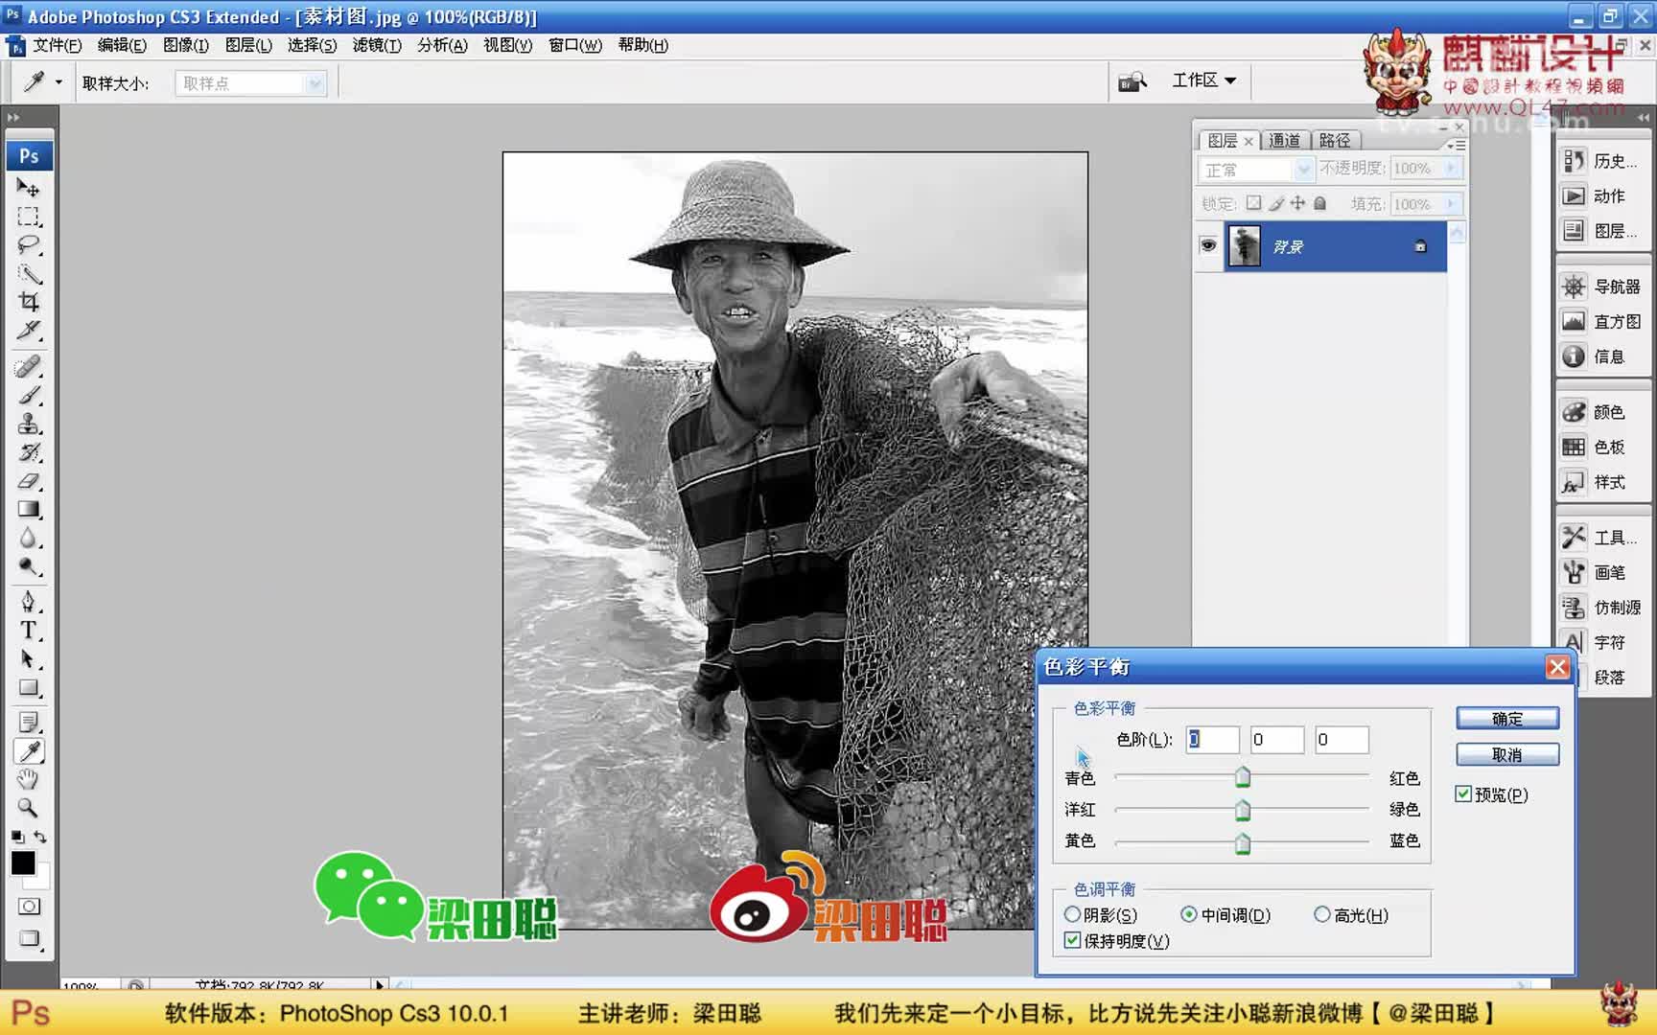
Task: Open the 工作区 workspace dropdown
Action: coord(1203,80)
